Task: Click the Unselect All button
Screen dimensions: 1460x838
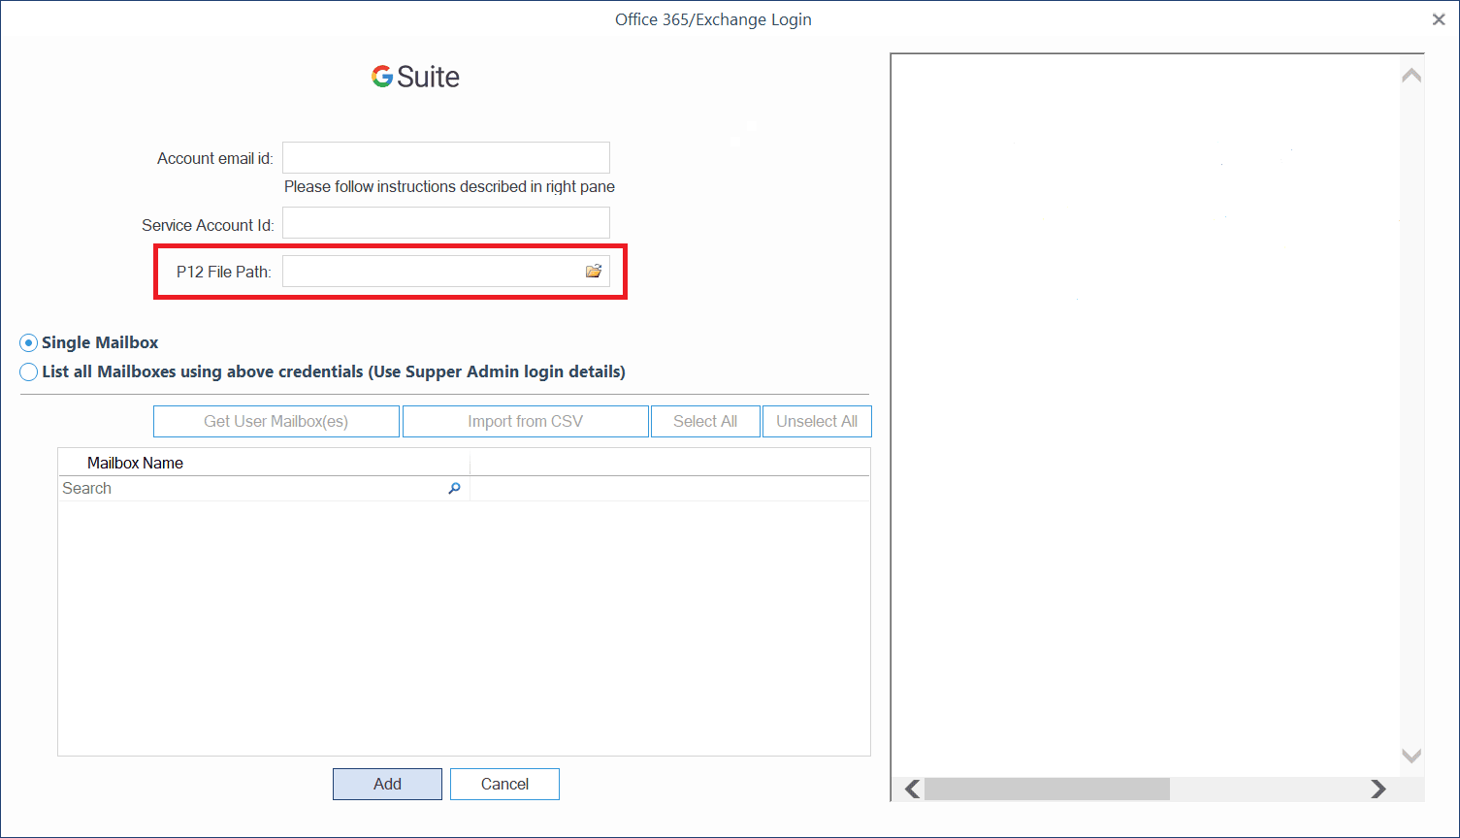Action: [817, 421]
